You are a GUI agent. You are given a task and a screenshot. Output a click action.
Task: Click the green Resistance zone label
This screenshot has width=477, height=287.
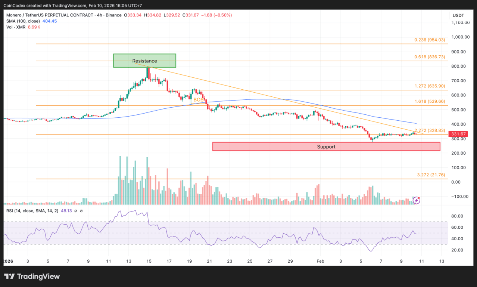[x=144, y=61]
